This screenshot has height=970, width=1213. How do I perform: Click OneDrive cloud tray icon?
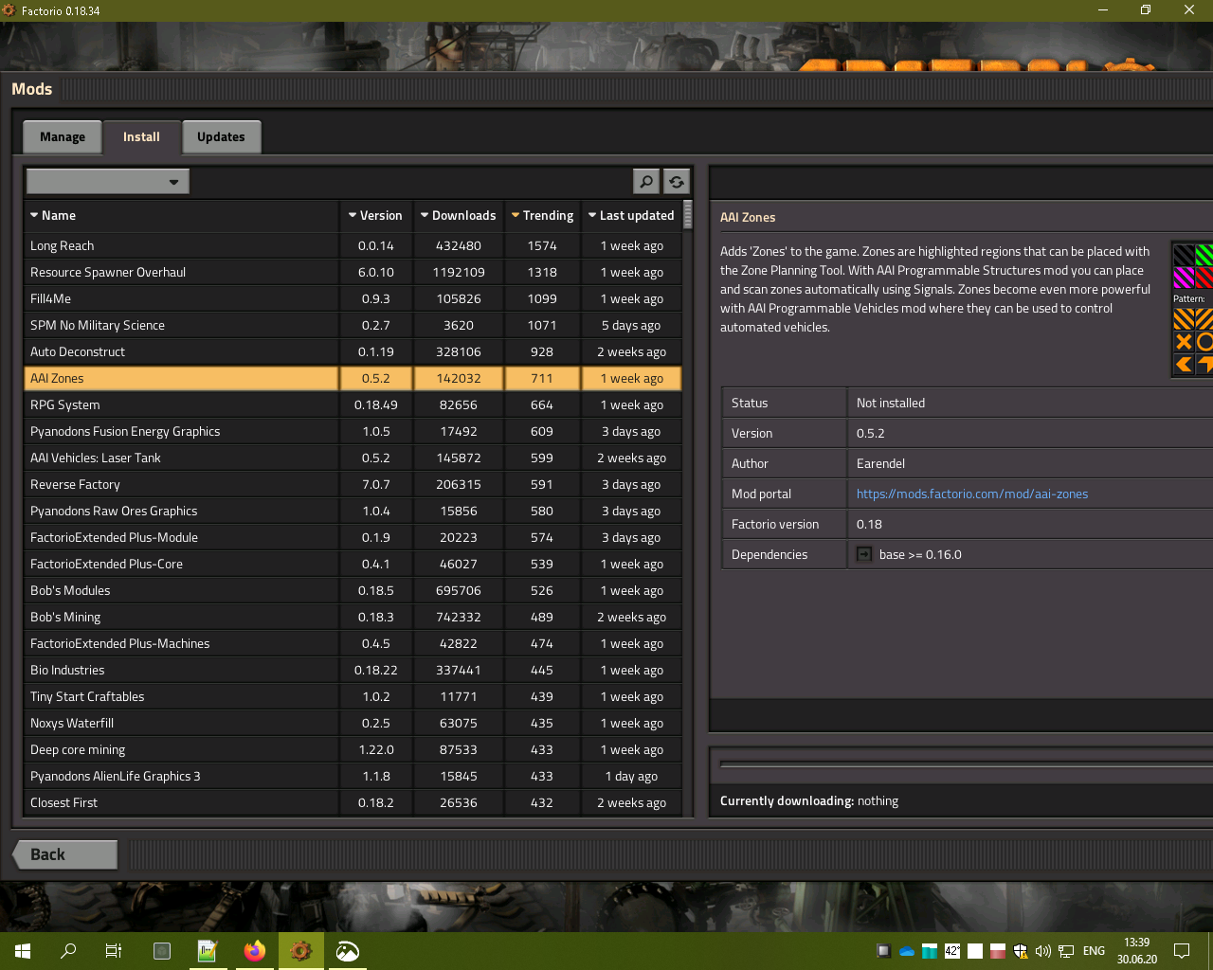pyautogui.click(x=907, y=951)
